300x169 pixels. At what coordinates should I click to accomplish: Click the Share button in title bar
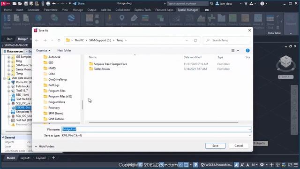pos(79,3)
